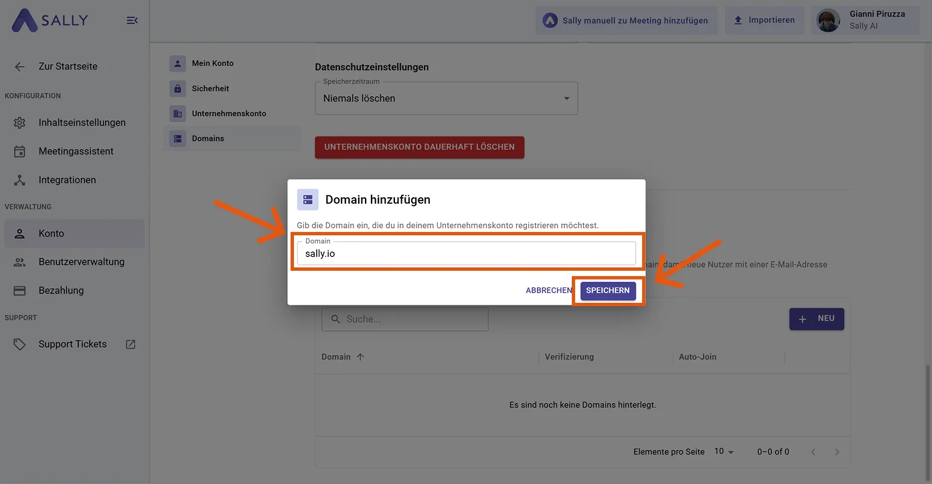Click the Domain column header
The image size is (932, 484).
336,357
